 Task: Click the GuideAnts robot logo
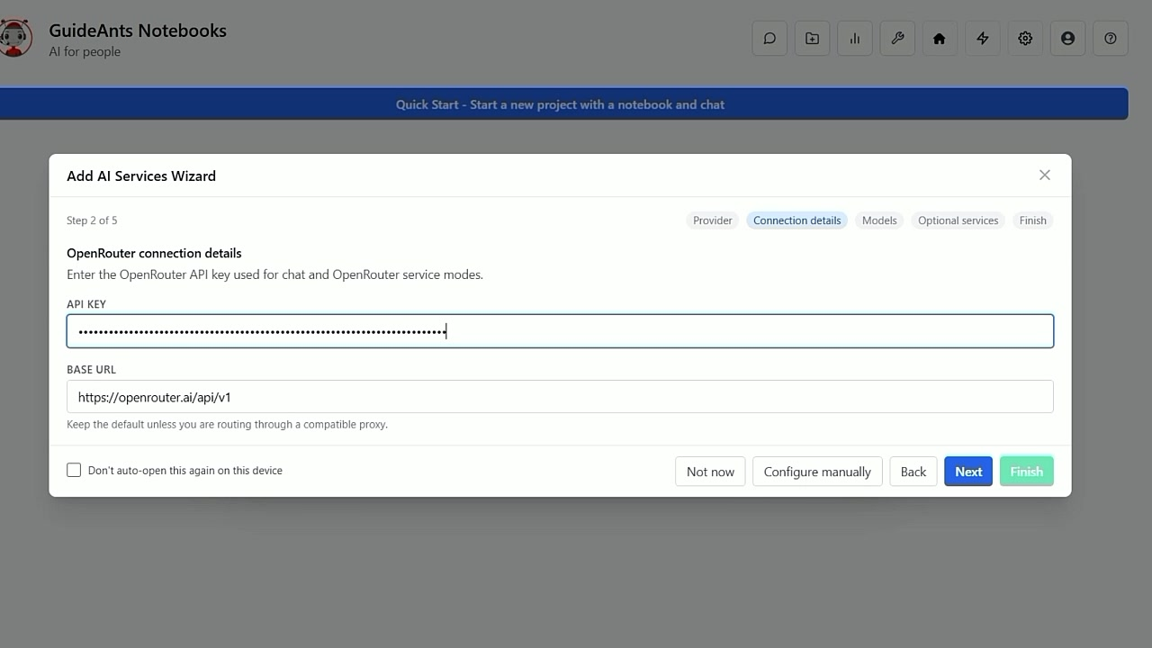[x=15, y=39]
